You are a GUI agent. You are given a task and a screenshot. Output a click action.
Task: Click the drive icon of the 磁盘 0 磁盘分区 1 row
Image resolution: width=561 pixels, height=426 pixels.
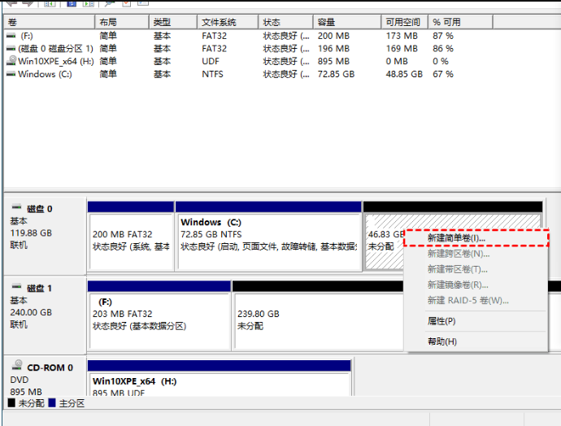(x=11, y=48)
